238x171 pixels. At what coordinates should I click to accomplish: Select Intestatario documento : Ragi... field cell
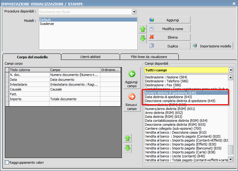[x=75, y=84]
